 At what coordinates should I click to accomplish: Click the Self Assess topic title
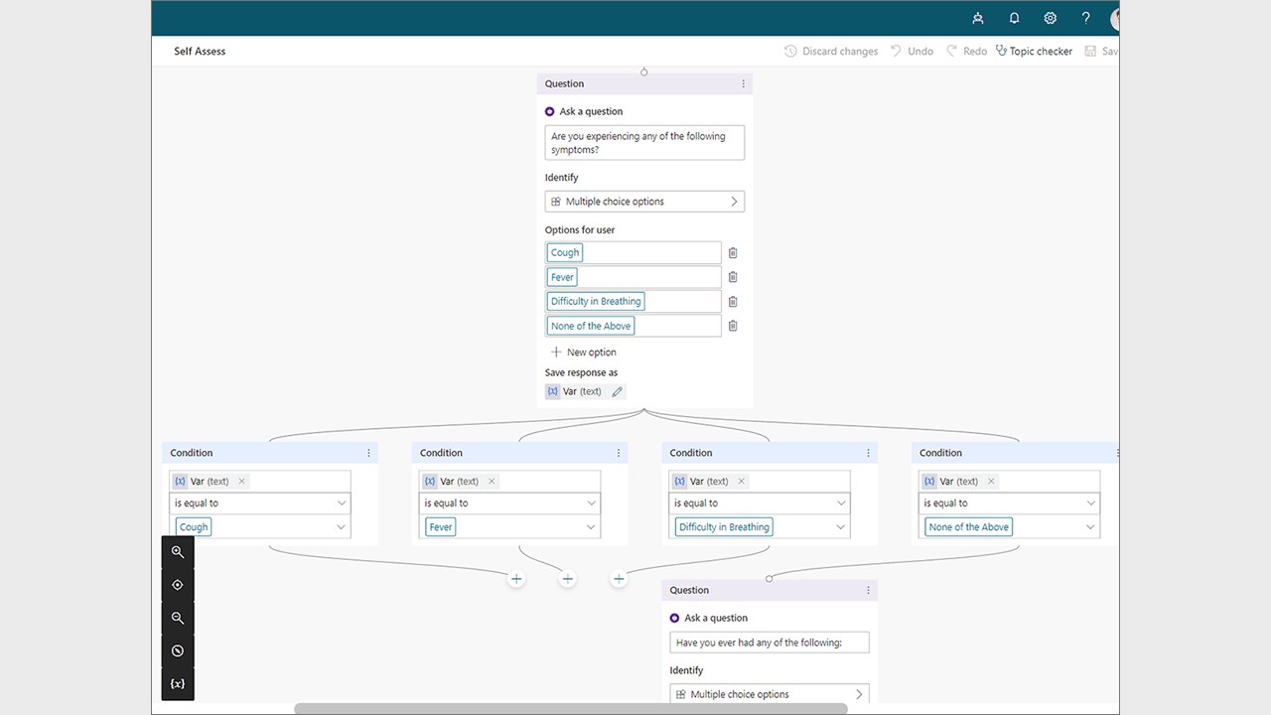[200, 52]
